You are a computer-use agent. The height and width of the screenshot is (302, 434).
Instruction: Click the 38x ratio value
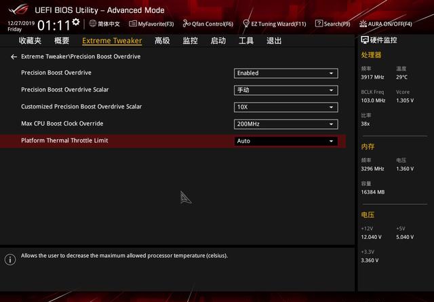pos(366,124)
